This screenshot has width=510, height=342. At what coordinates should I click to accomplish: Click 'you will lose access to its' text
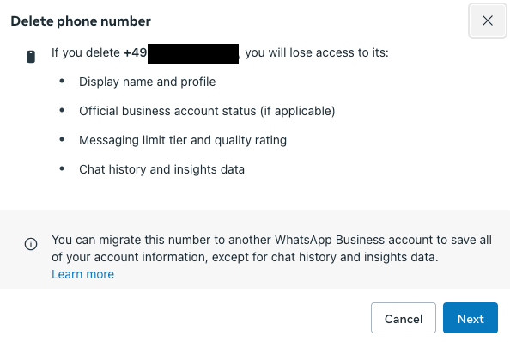pos(317,52)
